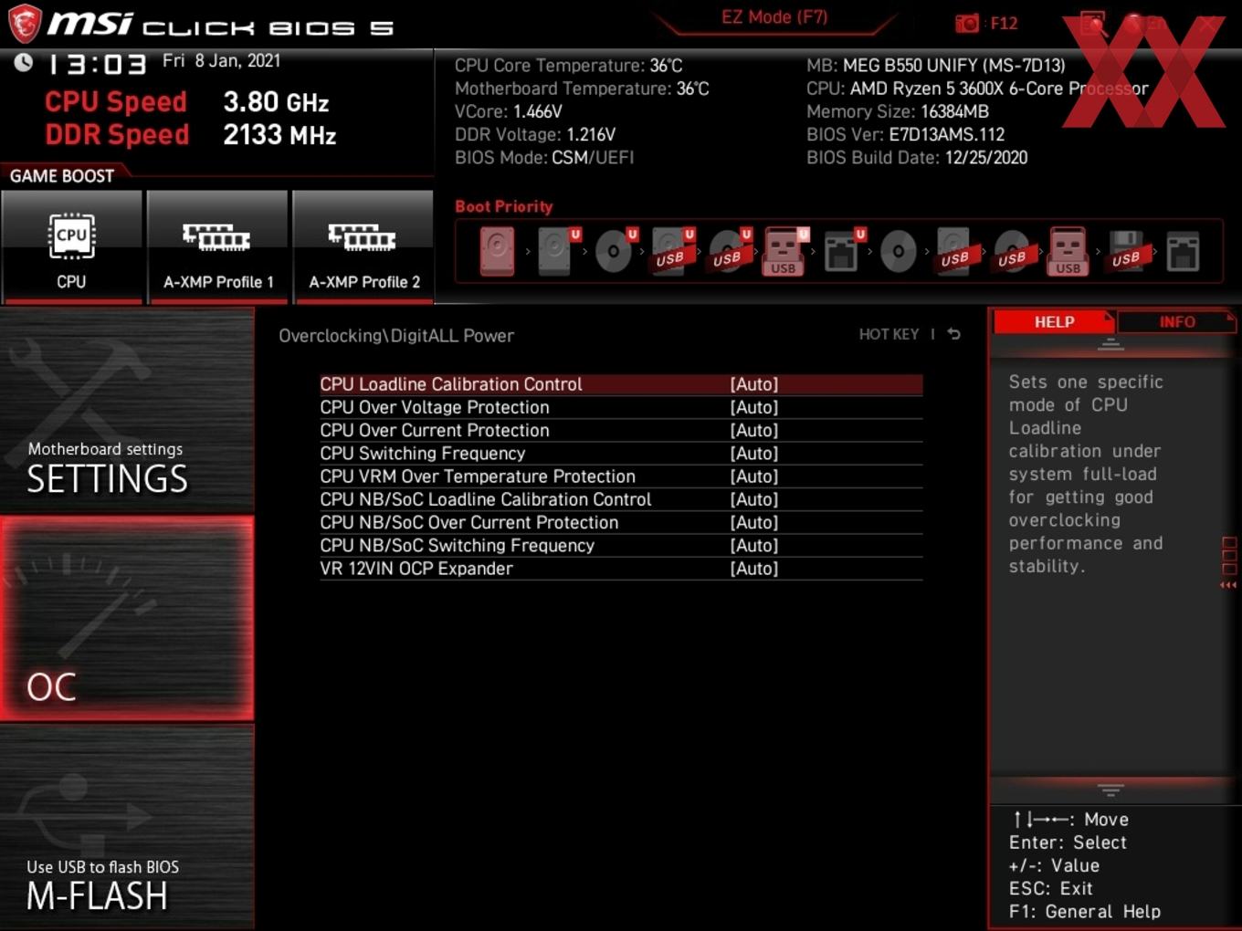Click the MSI dragon shield logo

pos(25,23)
